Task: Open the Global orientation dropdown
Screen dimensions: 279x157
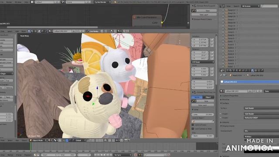Action: tap(80, 140)
